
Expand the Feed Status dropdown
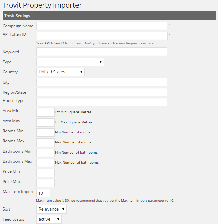tap(49, 219)
